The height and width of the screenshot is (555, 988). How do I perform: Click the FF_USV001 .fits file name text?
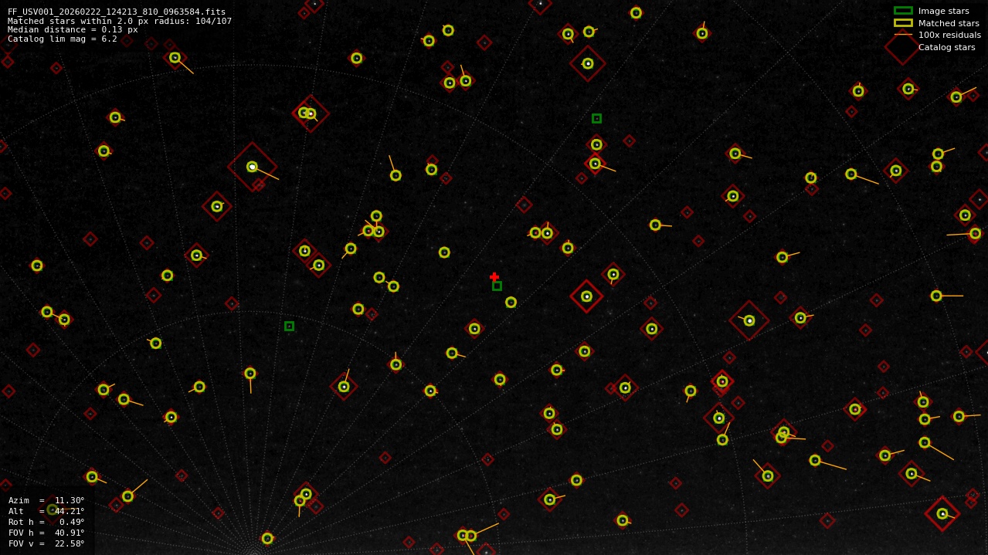pyautogui.click(x=117, y=12)
